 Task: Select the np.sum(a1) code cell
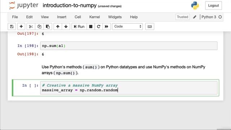[x=129, y=46]
